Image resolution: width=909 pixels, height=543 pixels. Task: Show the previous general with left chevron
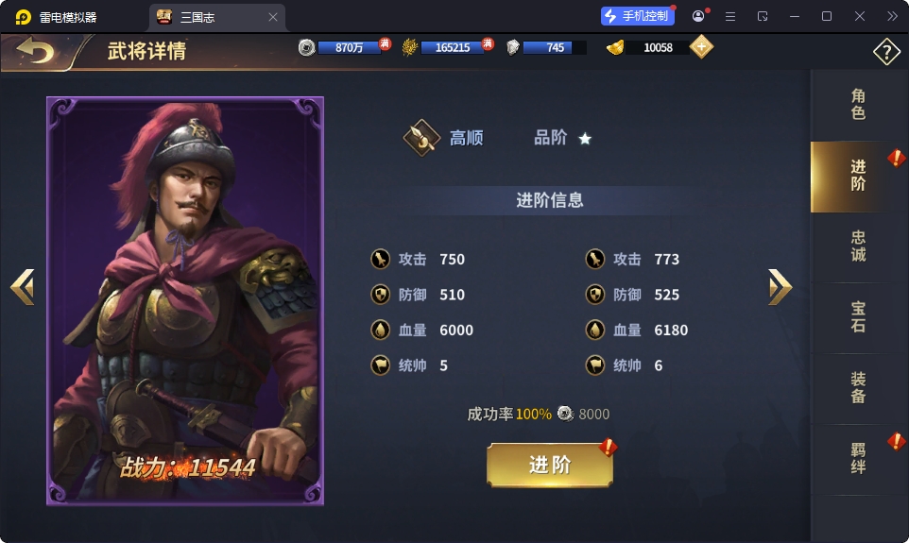coord(23,286)
